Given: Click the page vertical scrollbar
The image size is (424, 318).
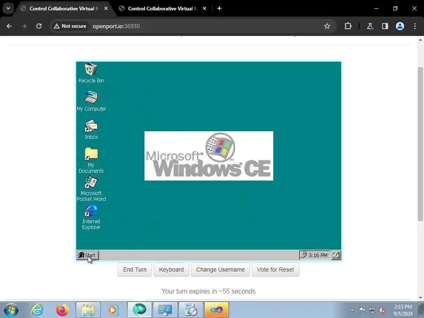Looking at the screenshot, I should pos(420,143).
